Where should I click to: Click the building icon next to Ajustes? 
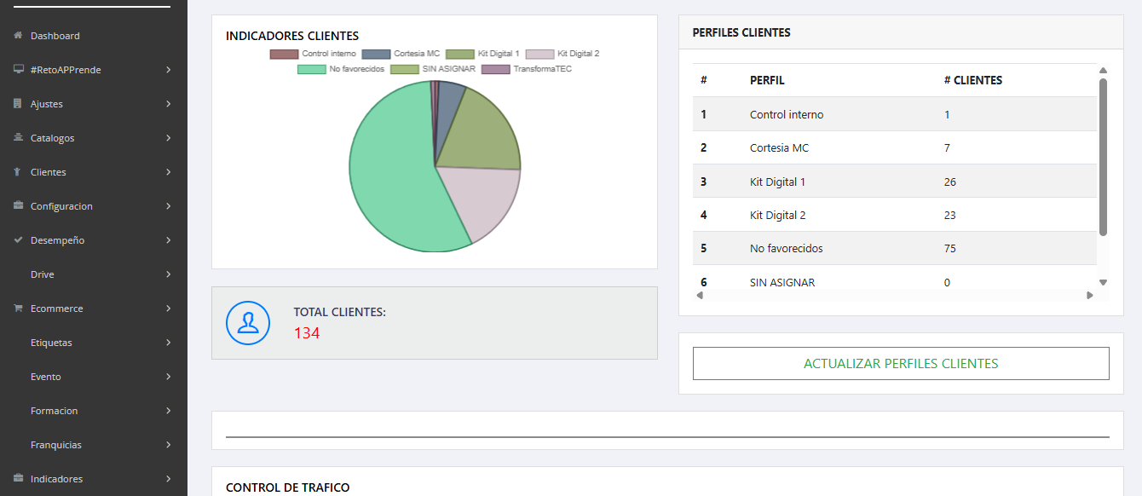18,104
